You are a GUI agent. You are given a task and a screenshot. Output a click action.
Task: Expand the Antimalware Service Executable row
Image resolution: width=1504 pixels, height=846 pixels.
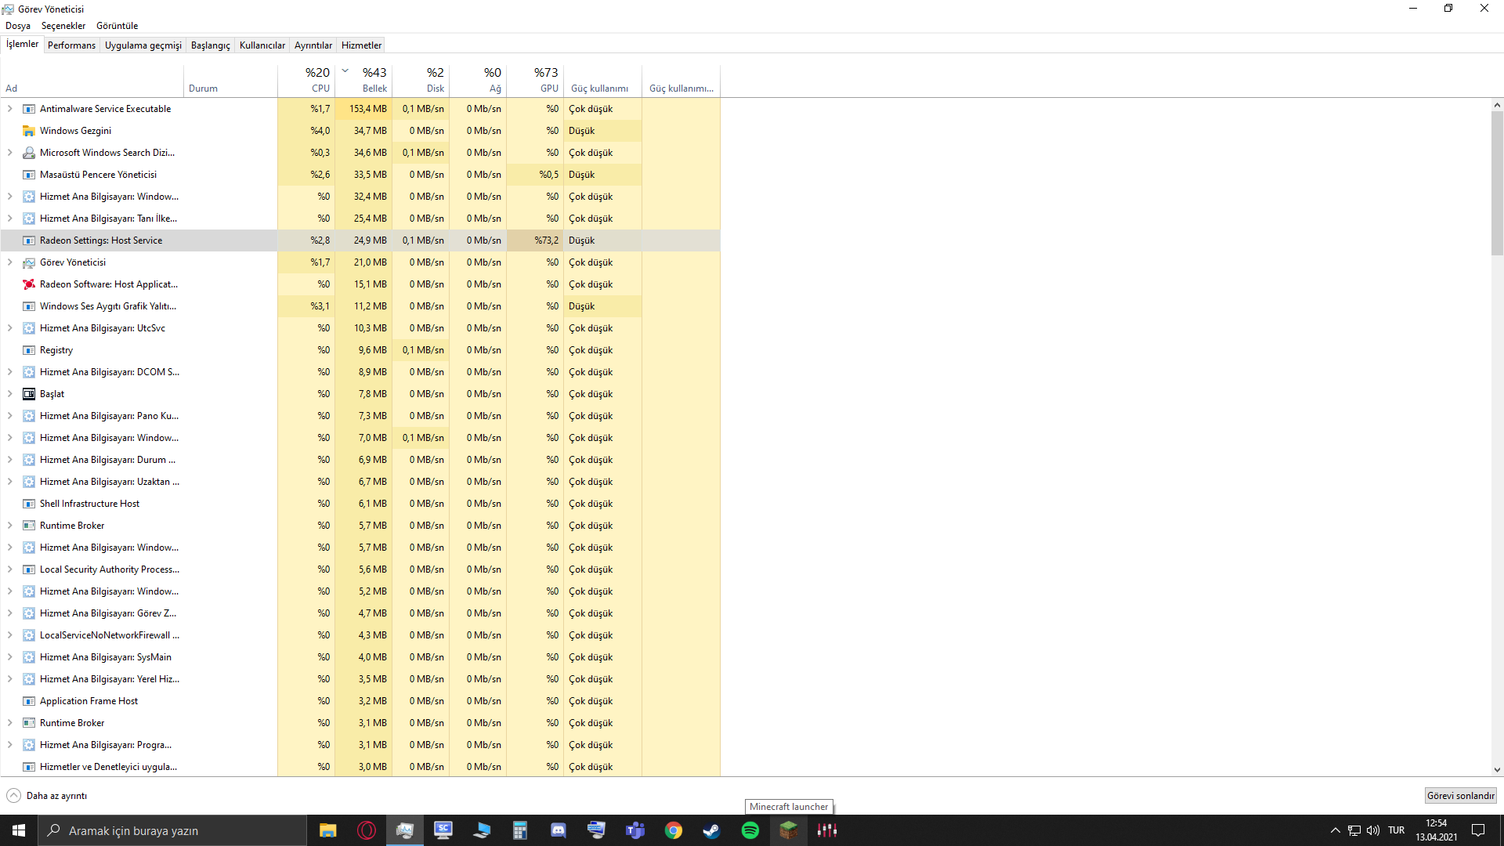point(9,108)
